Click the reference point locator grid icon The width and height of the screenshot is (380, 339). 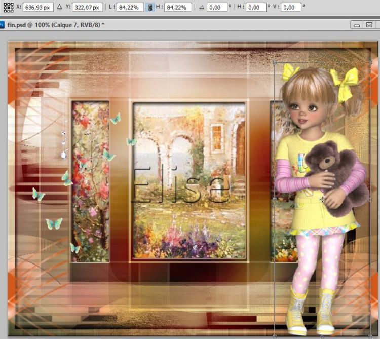pyautogui.click(x=8, y=8)
